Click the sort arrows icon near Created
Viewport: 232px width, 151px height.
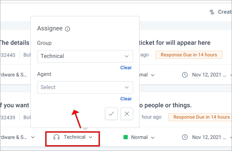point(212,12)
